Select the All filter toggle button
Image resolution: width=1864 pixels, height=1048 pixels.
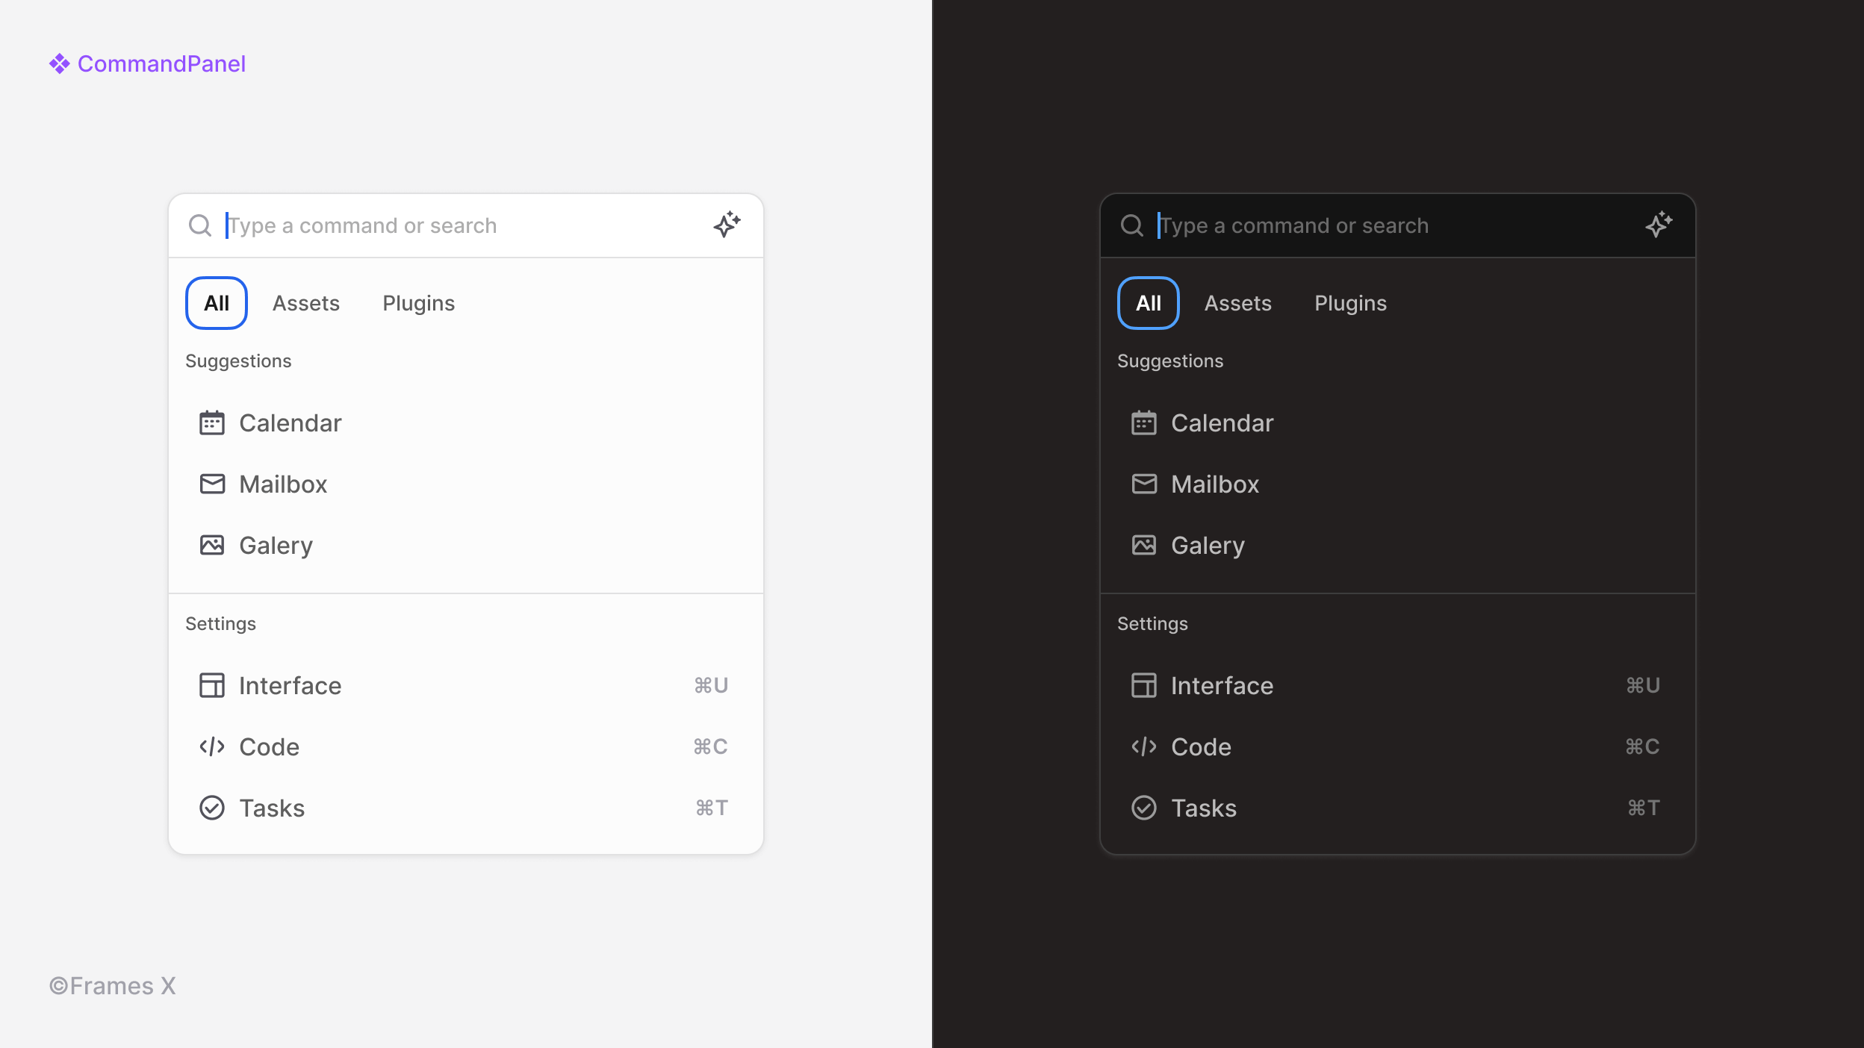click(217, 303)
